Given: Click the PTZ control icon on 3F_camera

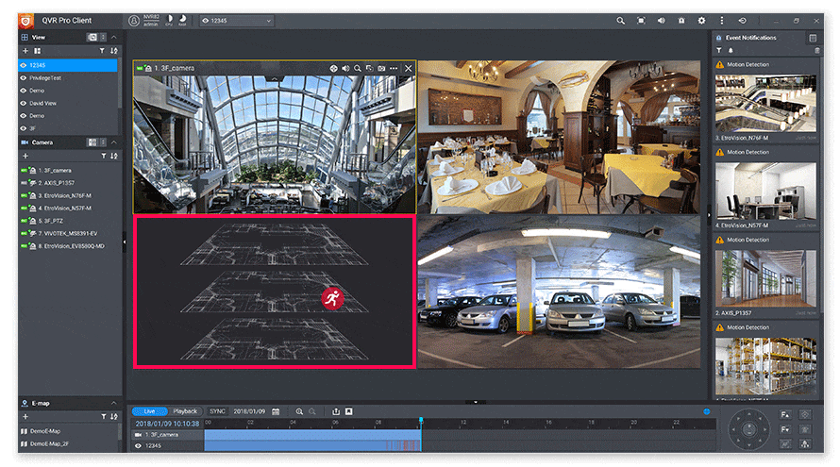Looking at the screenshot, I should point(333,69).
